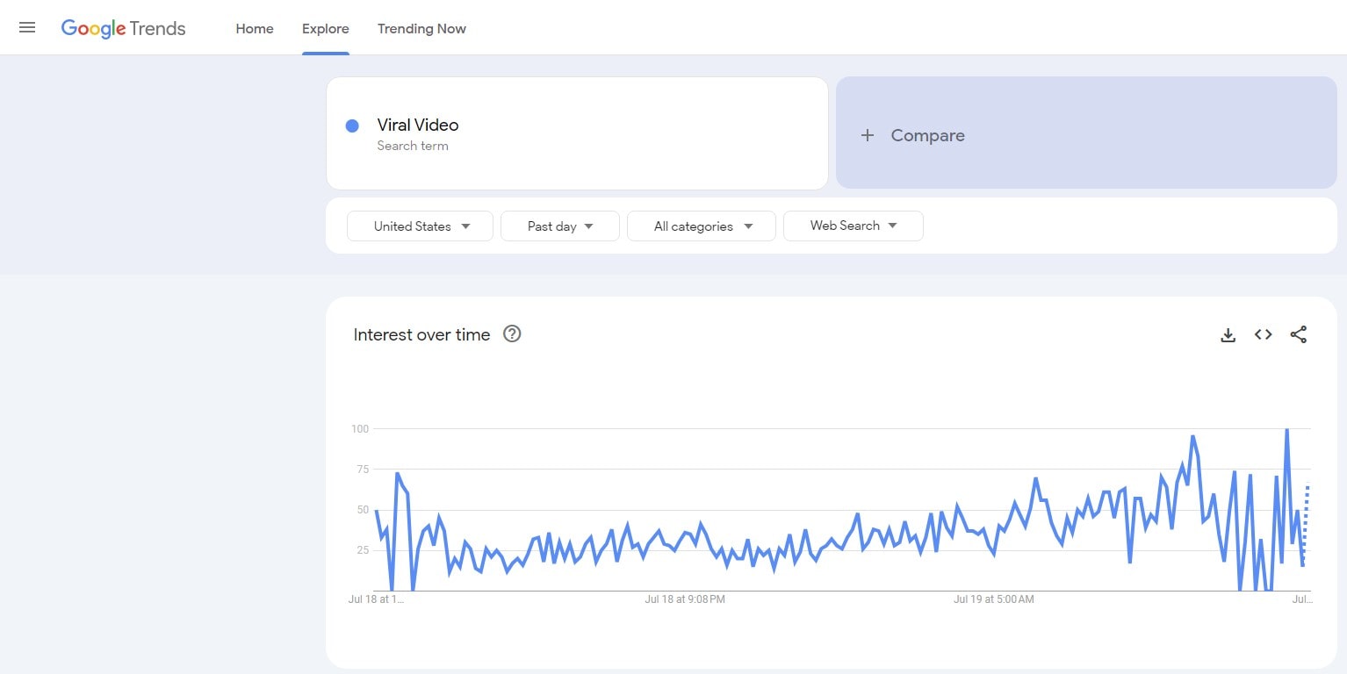Viewport: 1347px width, 674px height.
Task: Expand the United States region dropdown
Action: click(420, 226)
